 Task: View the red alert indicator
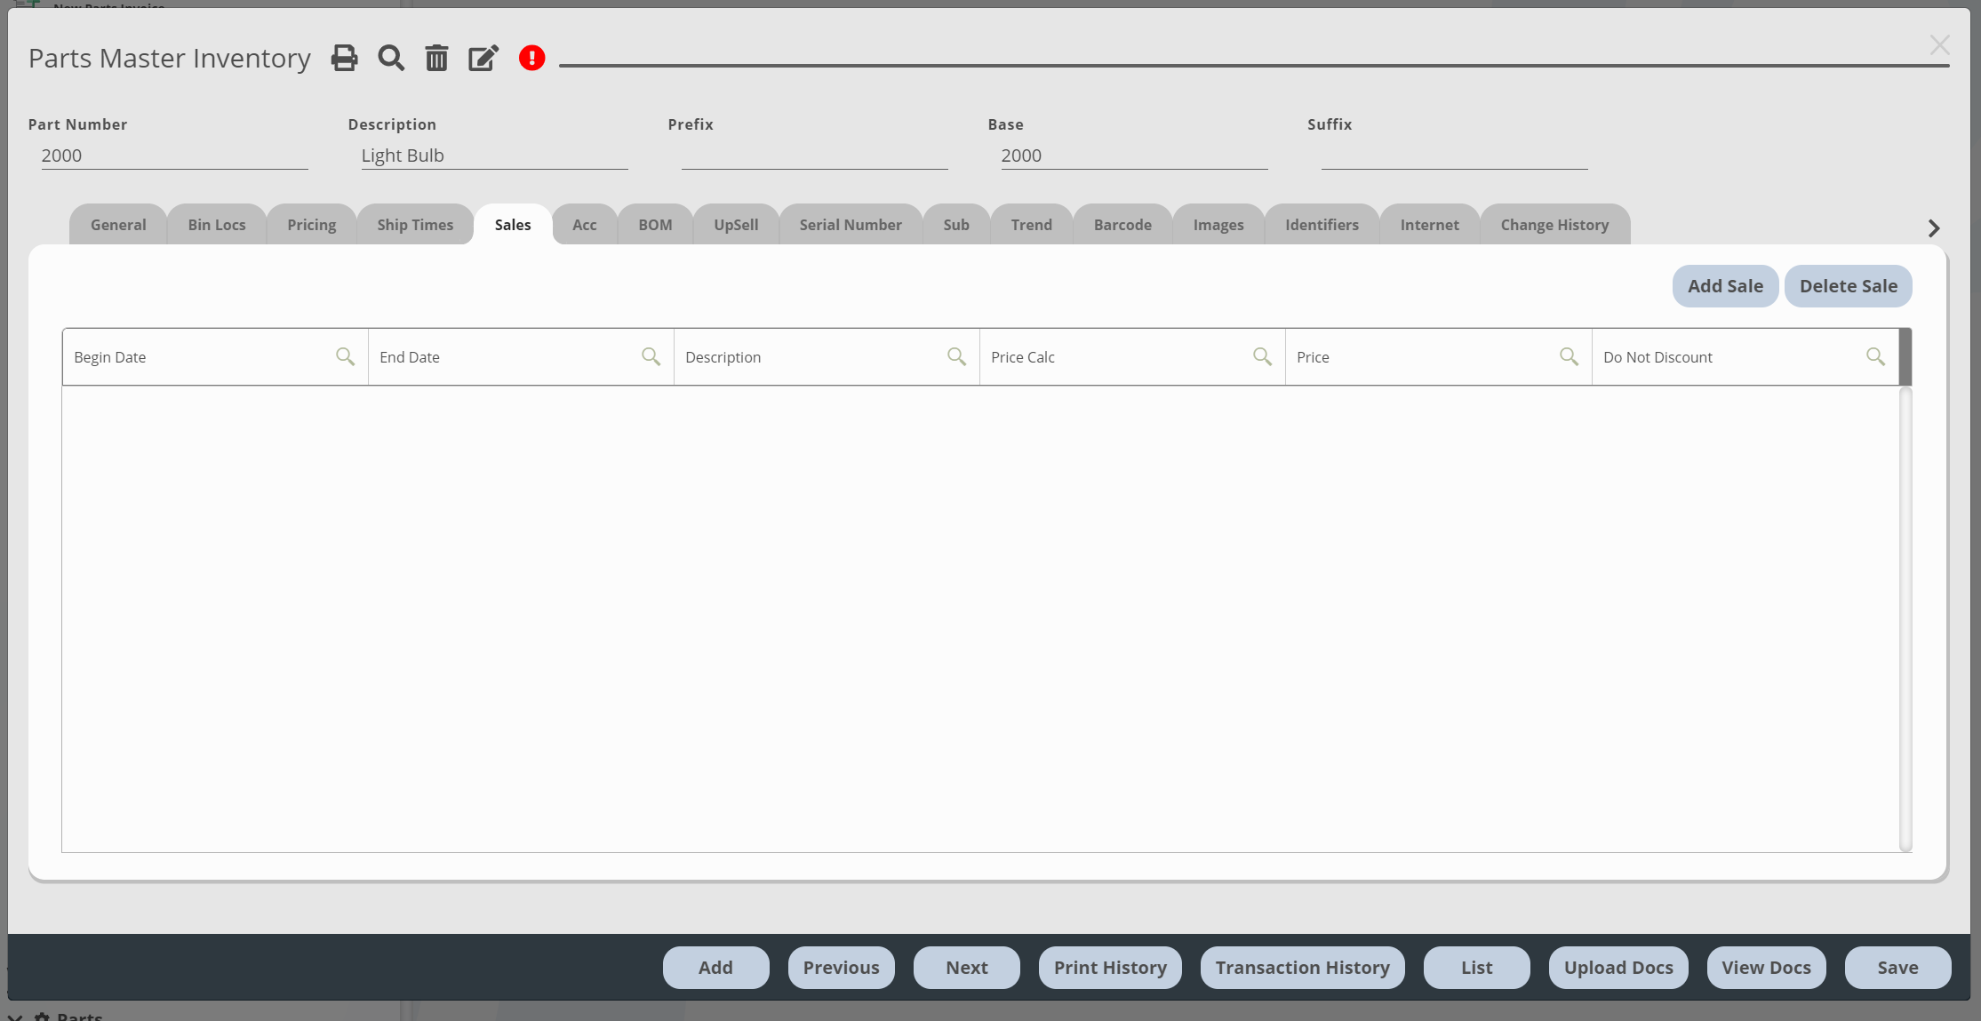click(x=531, y=57)
